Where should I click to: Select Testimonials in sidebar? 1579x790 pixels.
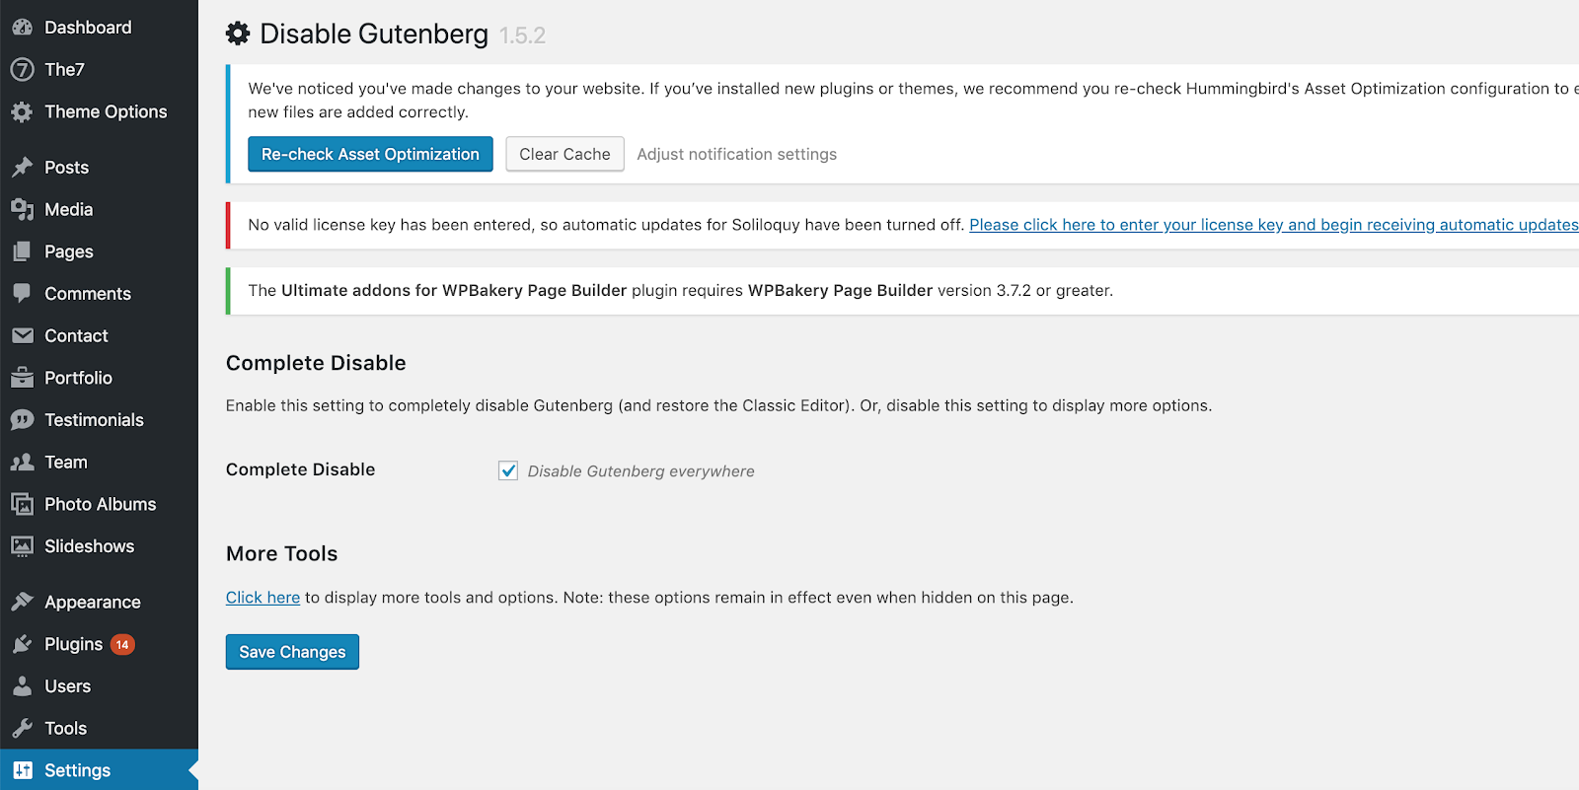99,420
